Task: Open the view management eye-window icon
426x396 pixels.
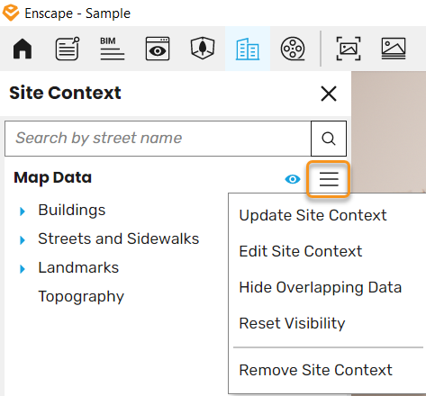Action: point(158,49)
